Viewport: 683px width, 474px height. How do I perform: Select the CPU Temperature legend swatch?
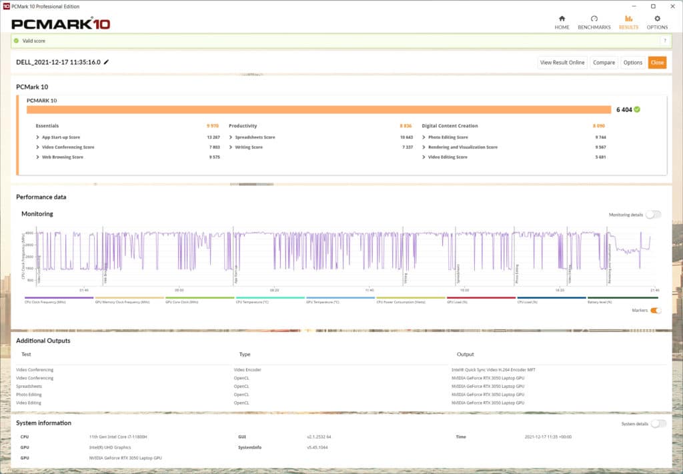(x=270, y=298)
